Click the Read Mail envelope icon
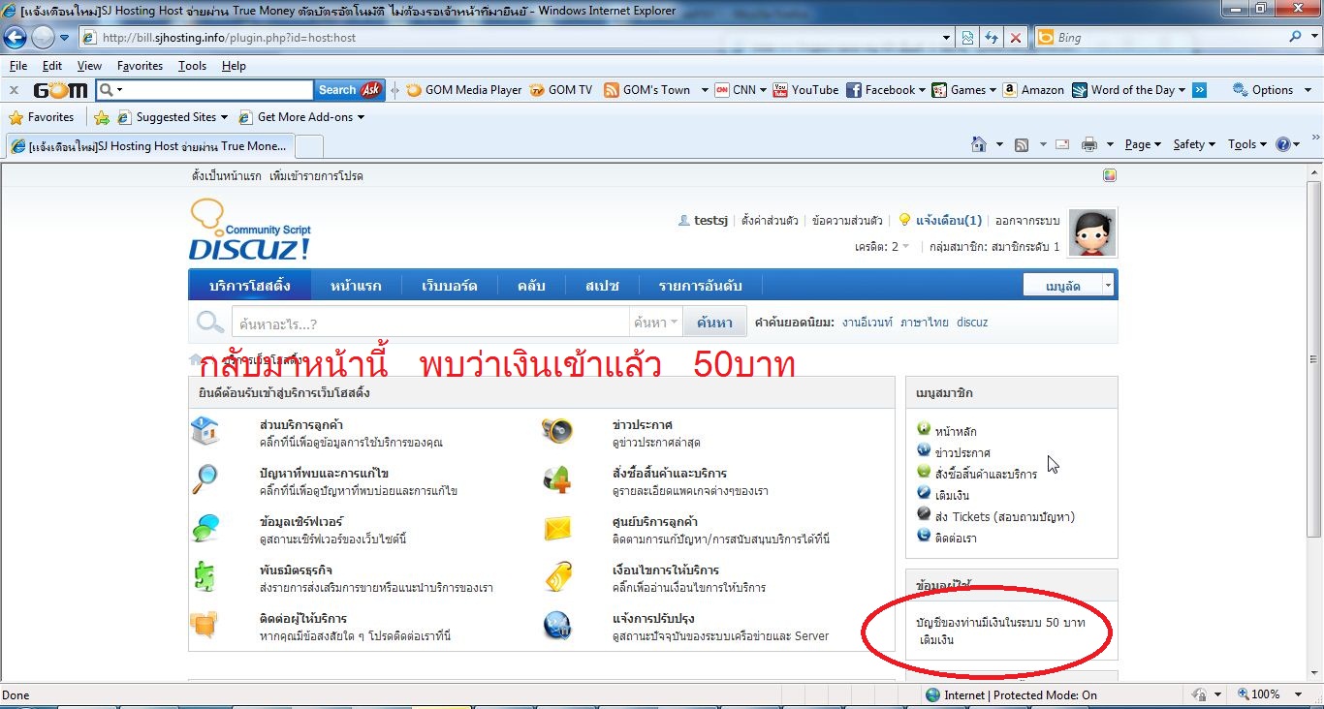This screenshot has width=1324, height=709. [1062, 144]
